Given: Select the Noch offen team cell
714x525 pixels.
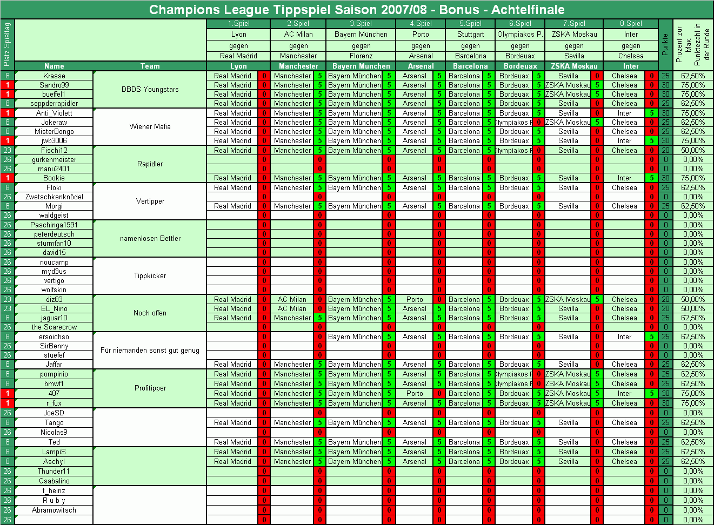Looking at the screenshot, I should pyautogui.click(x=150, y=313).
